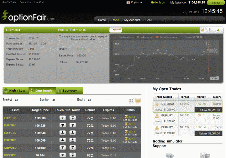Click Touch down icon for EUR/USD 1.39346

point(63,133)
